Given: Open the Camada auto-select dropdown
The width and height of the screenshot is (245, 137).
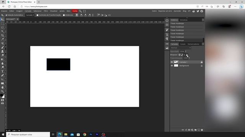Looking at the screenshot, I should coord(30,15).
